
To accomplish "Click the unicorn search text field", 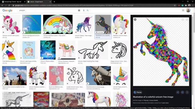I will point(47,10).
